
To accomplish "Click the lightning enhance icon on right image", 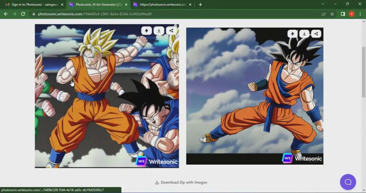I will 292,34.
